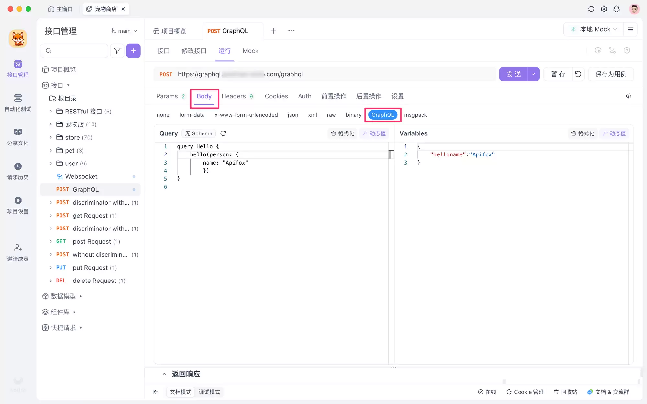Select the binary body type

[353, 115]
